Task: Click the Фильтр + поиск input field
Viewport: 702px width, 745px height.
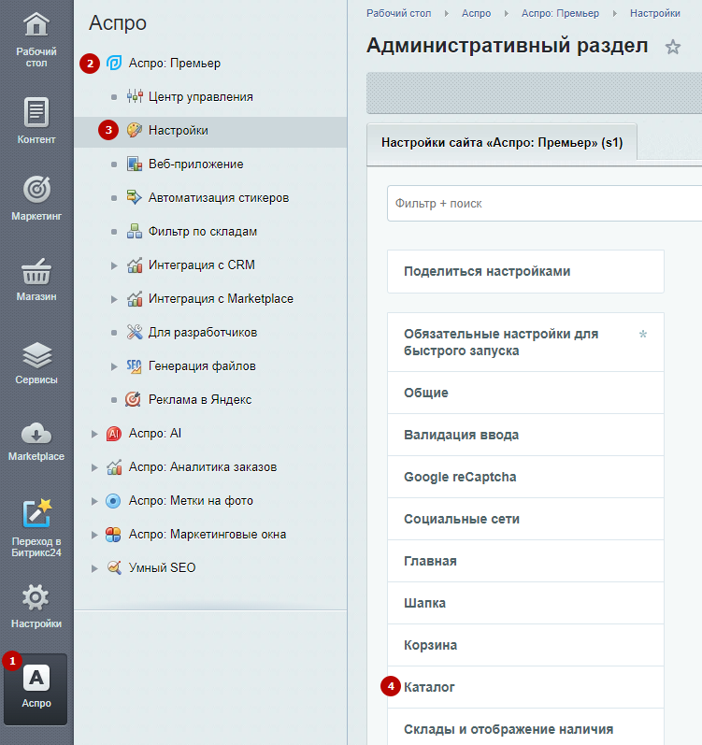Action: [542, 203]
